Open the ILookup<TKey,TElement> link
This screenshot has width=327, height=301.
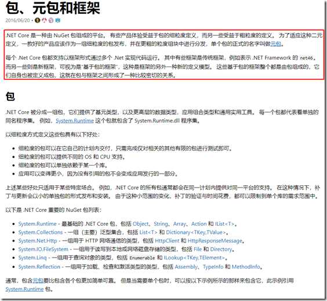194,258
